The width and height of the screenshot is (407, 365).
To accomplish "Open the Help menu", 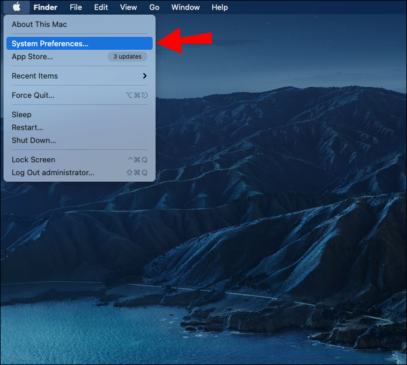I will [x=220, y=7].
